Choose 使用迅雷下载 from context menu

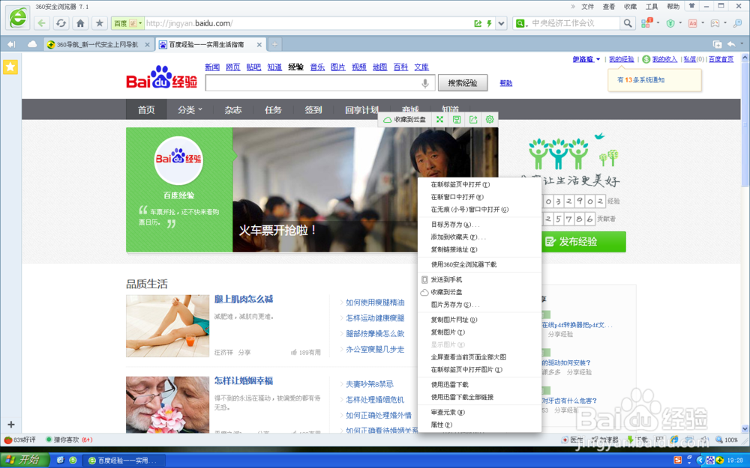point(479,384)
